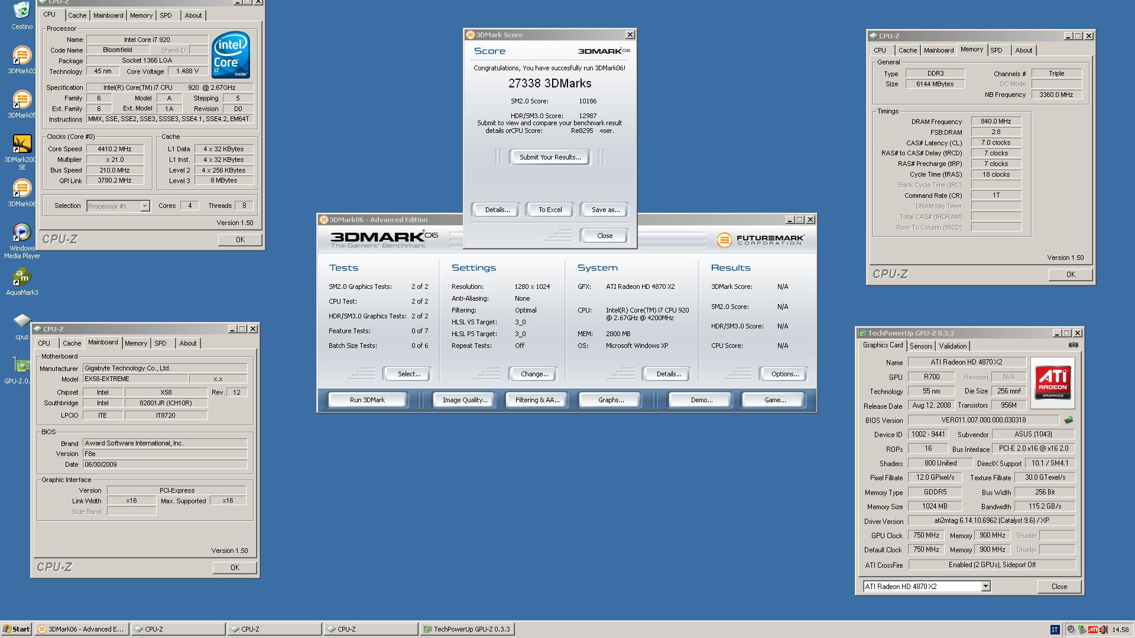1135x638 pixels.
Task: Open the Mainboard tab in the Intel Core i7 CPU-Z window
Action: coord(108,15)
